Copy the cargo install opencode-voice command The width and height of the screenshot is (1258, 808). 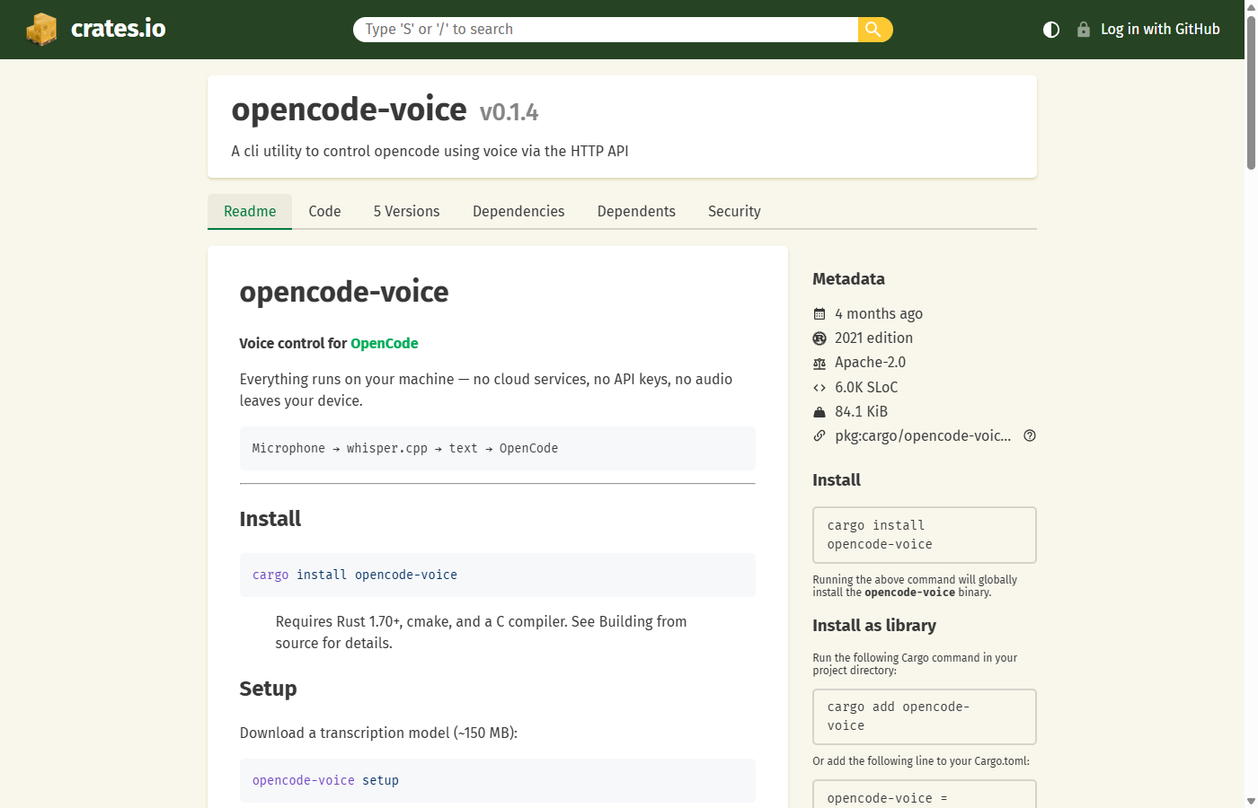pyautogui.click(x=925, y=535)
